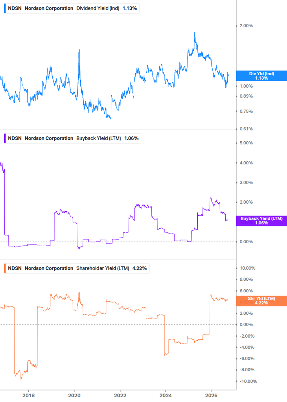Click the 2020 label on the time axis
The height and width of the screenshot is (402, 287).
point(74,395)
